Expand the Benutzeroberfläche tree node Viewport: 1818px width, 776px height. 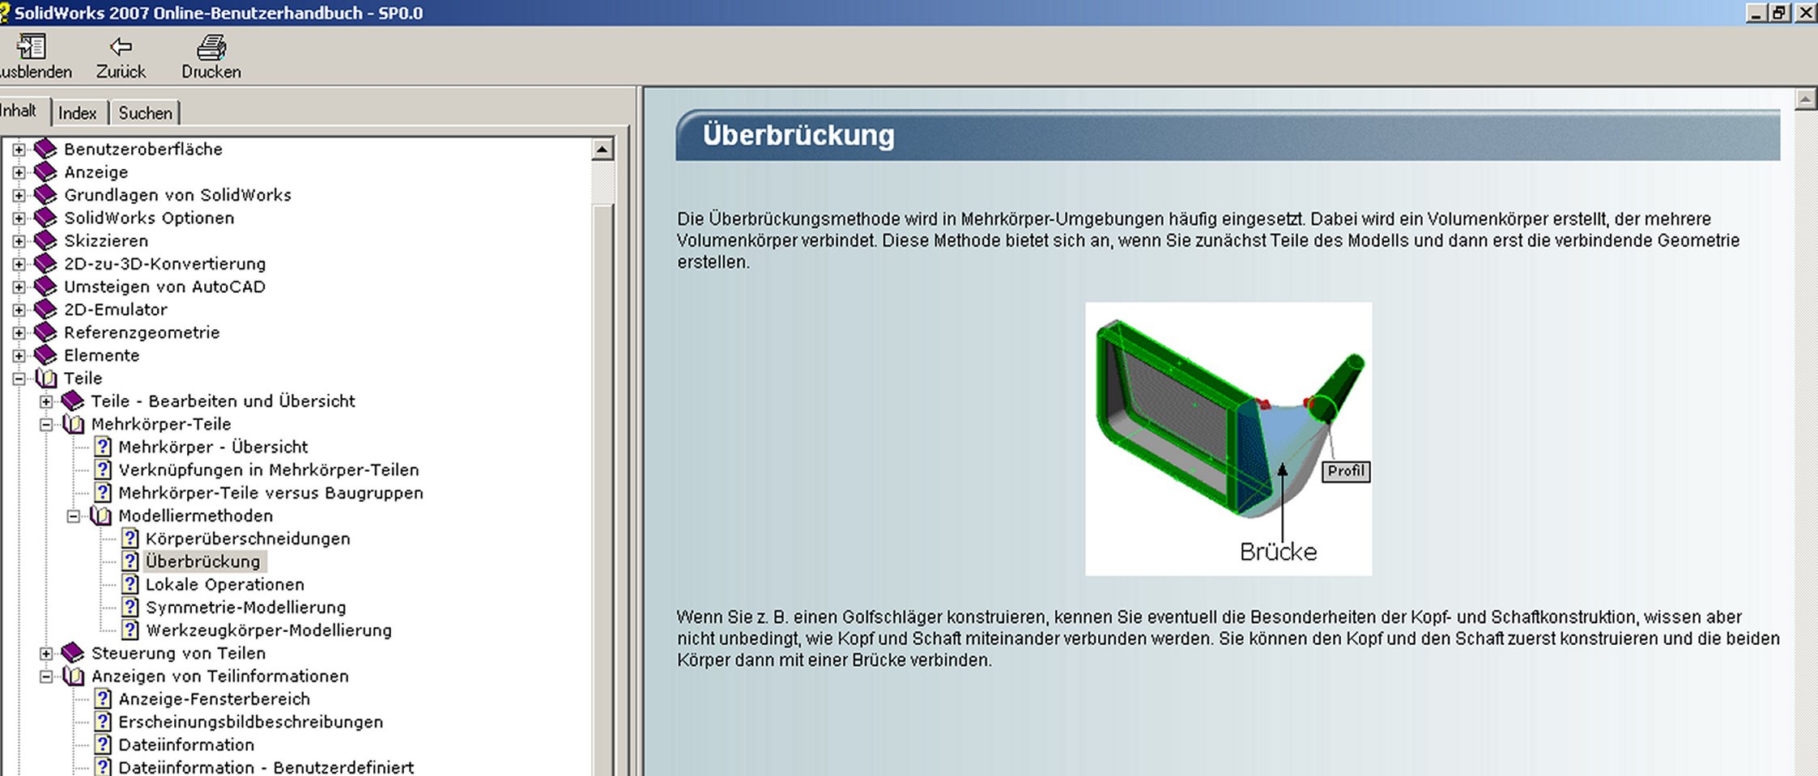[x=19, y=150]
